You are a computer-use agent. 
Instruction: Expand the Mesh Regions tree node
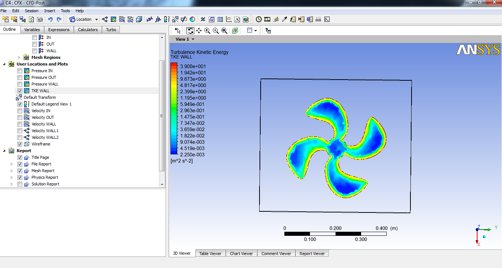[19, 57]
